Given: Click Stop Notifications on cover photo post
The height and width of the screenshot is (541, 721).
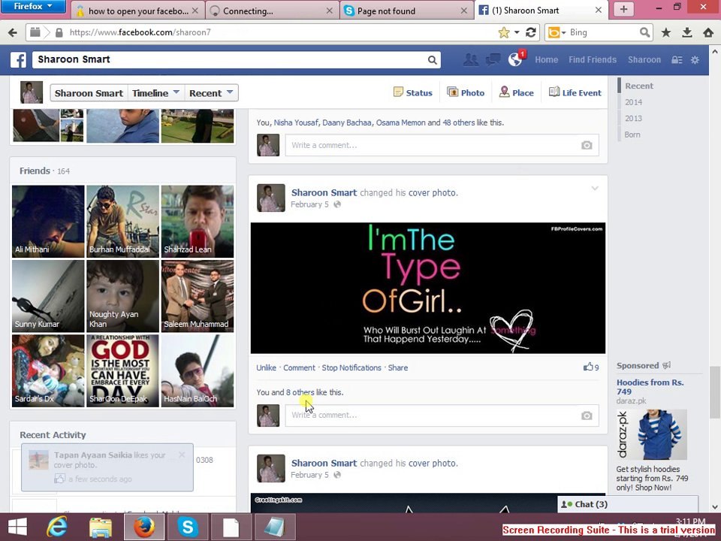Looking at the screenshot, I should 351,367.
